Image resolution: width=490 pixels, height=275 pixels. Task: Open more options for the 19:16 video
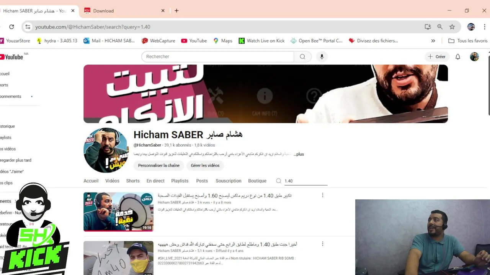point(322,195)
